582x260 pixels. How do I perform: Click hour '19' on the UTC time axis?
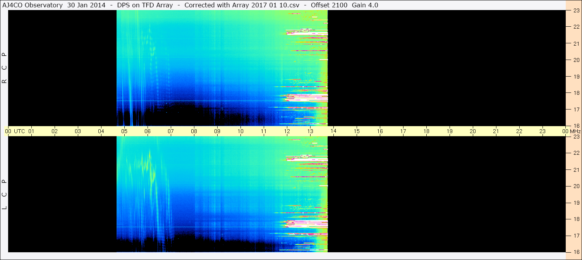click(450, 131)
